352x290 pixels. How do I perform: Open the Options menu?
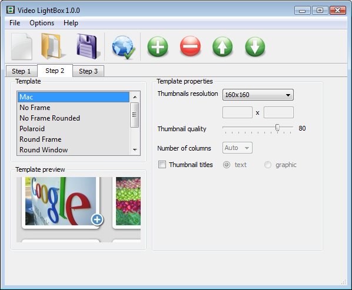point(42,23)
